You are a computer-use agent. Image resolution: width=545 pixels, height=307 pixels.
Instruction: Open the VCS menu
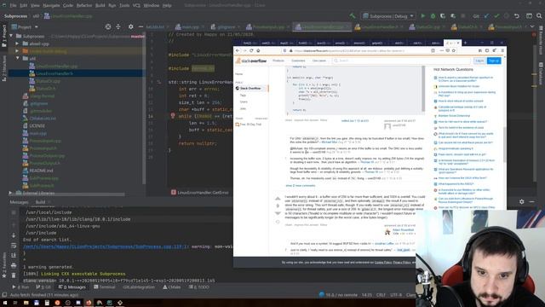coord(136,6)
